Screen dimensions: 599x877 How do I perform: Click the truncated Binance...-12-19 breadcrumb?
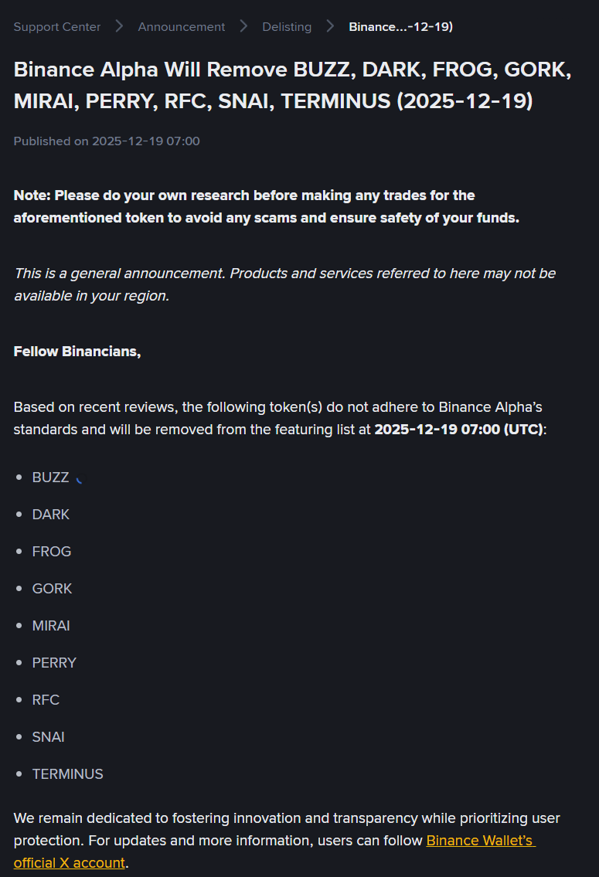coord(400,27)
